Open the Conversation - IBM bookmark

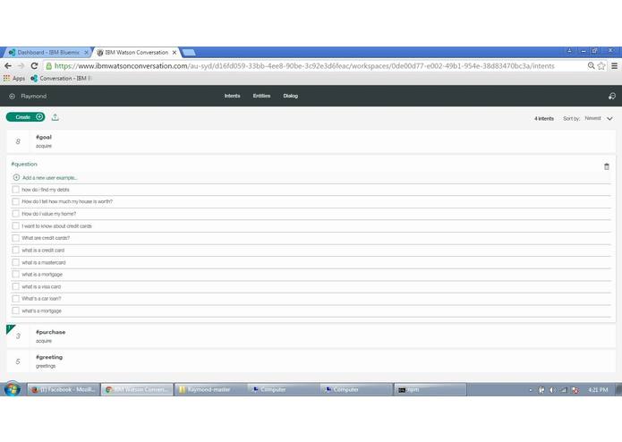click(x=60, y=79)
